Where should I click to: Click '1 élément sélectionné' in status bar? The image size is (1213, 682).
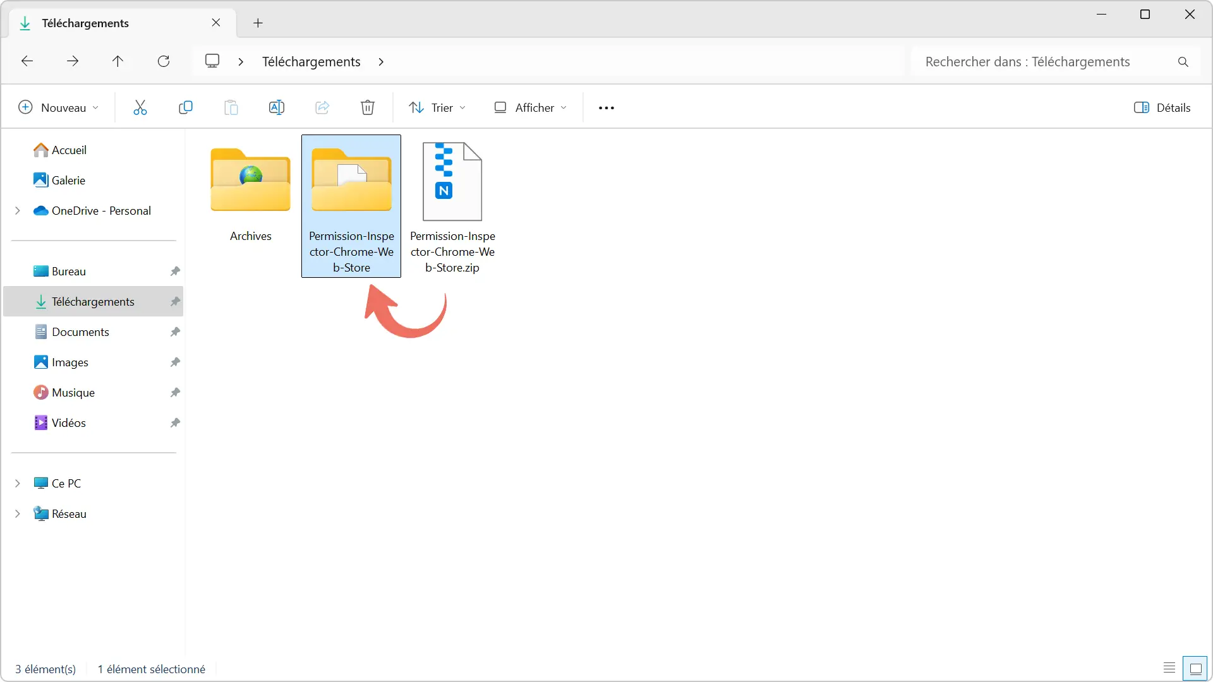152,669
